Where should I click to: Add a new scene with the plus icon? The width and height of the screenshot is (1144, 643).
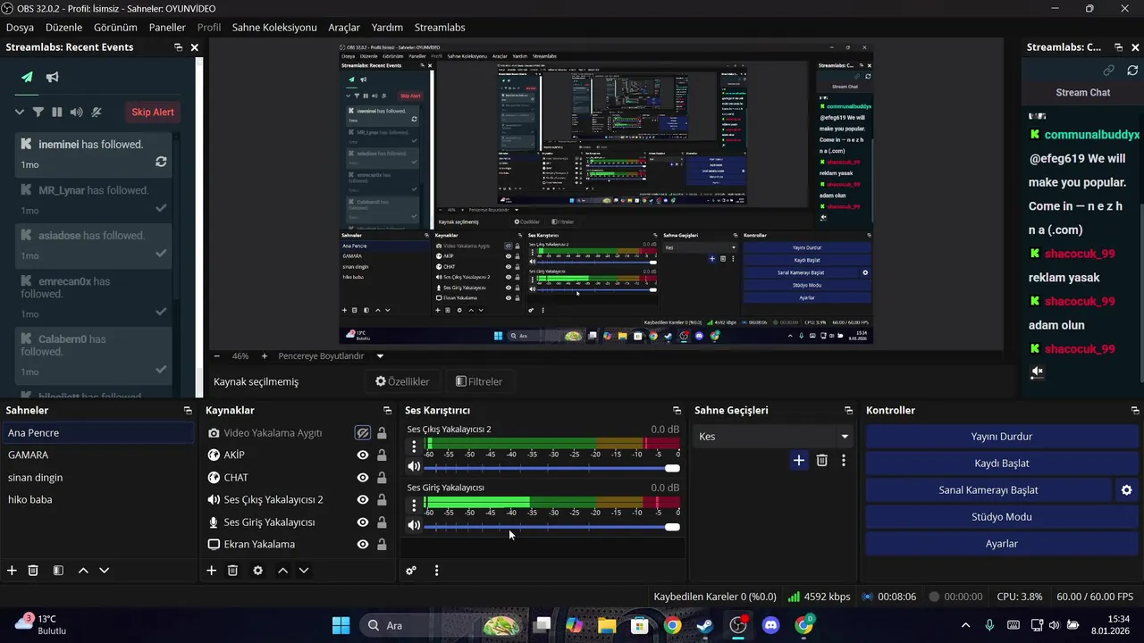[x=12, y=570]
